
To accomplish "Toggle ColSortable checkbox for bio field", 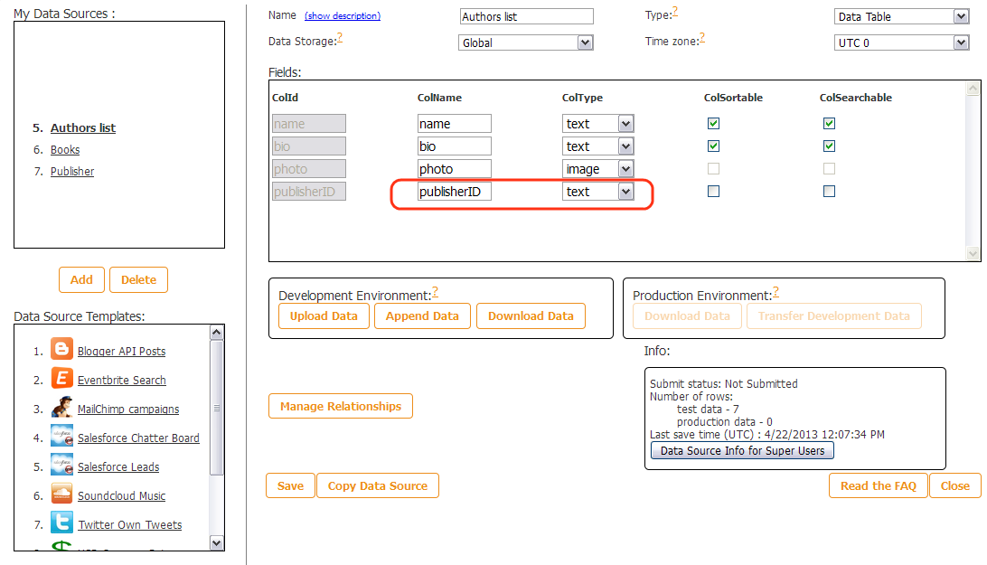I will coord(713,146).
